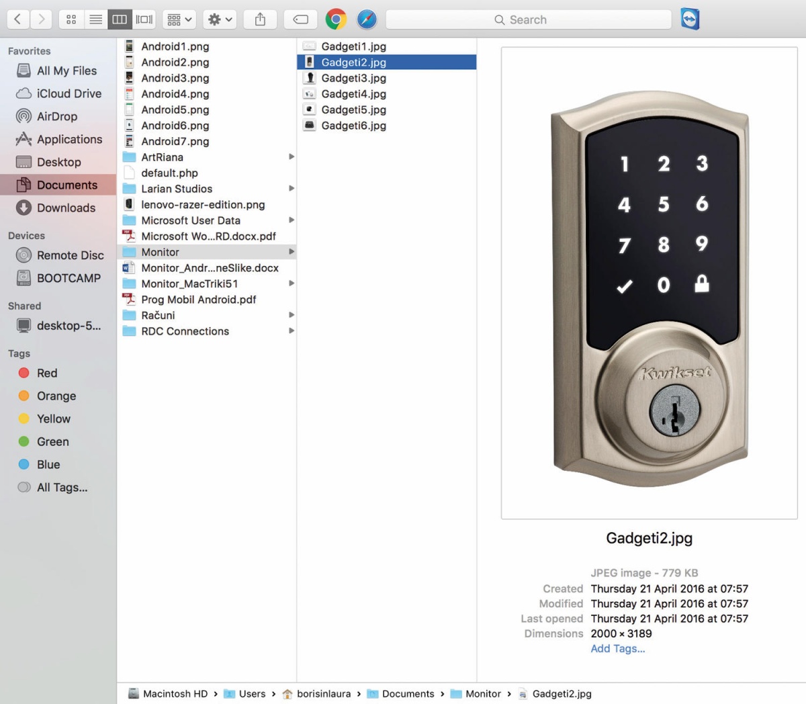Open iCloud Drive in sidebar
Viewport: 806px width, 704px height.
(58, 93)
